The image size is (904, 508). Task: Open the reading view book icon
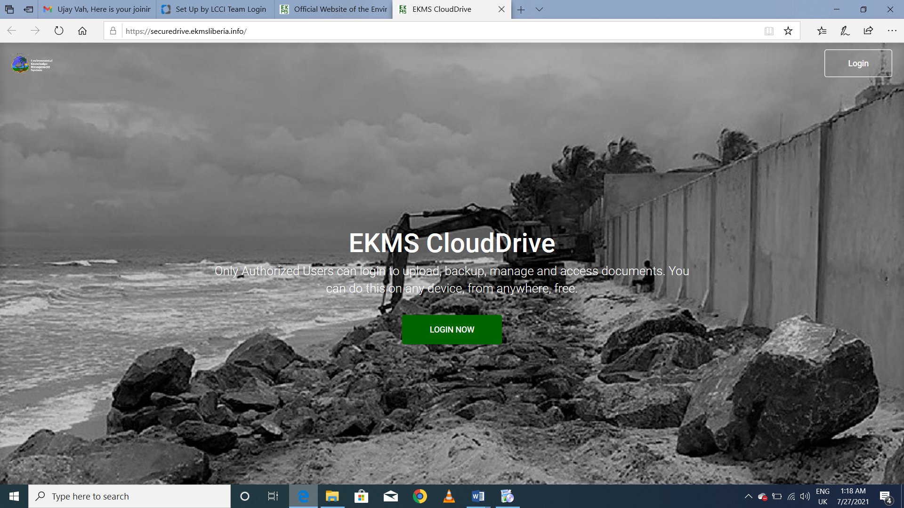click(x=769, y=31)
